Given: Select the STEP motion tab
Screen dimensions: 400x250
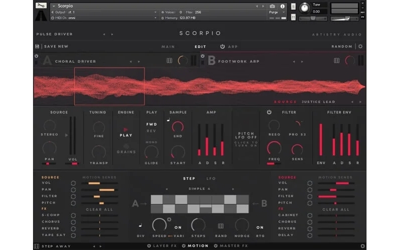Looking at the screenshot, I should click(x=189, y=178).
